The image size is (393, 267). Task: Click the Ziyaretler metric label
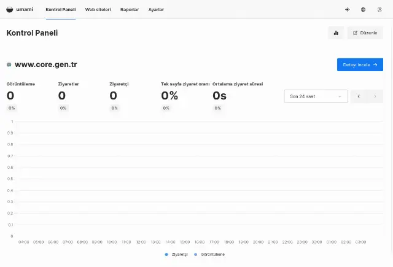[x=68, y=84]
